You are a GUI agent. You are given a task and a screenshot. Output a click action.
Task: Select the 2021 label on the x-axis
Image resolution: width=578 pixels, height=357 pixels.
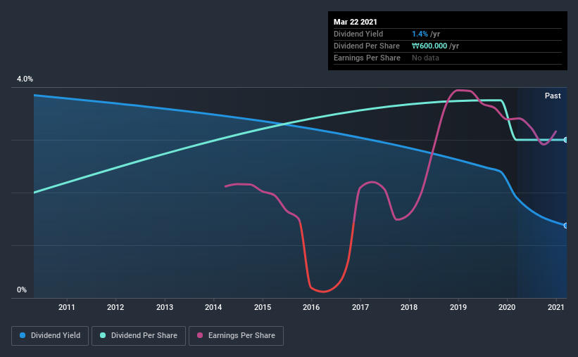[x=556, y=307]
